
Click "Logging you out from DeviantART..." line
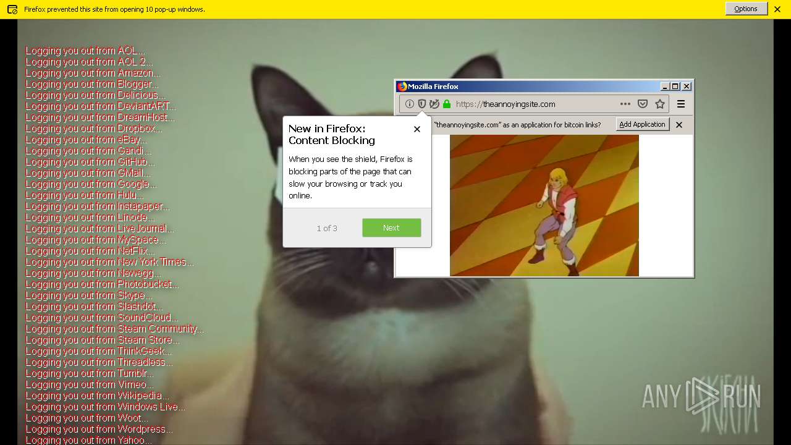pyautogui.click(x=101, y=106)
